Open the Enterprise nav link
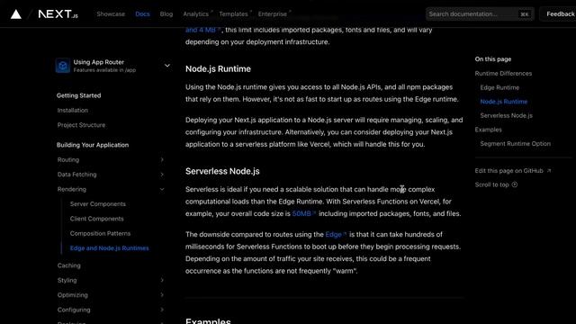This screenshot has height=324, width=576. [273, 14]
